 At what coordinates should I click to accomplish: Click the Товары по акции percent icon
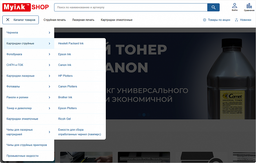pyautogui.click(x=205, y=20)
